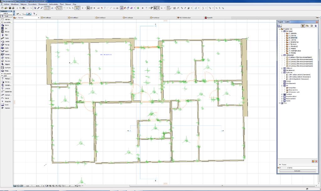Switch navigator to View Map

[x=307, y=26]
